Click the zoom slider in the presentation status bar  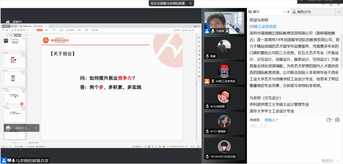(178, 146)
